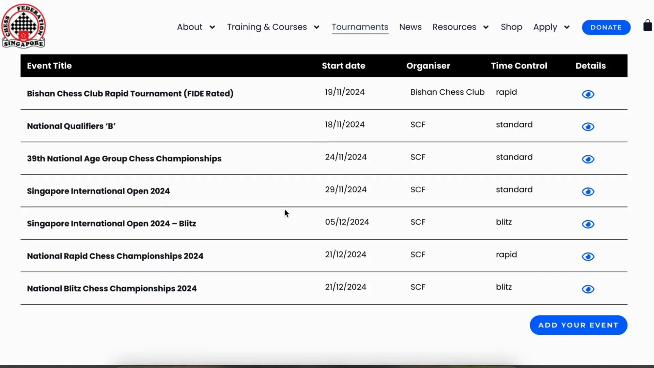
Task: Go to the Tournaments menu item
Action: click(360, 27)
